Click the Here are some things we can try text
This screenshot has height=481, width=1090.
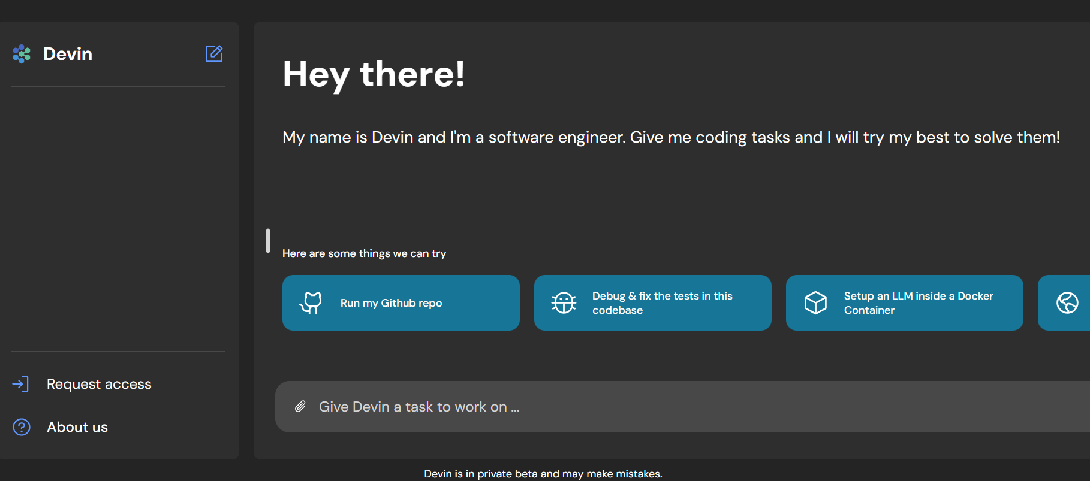364,253
